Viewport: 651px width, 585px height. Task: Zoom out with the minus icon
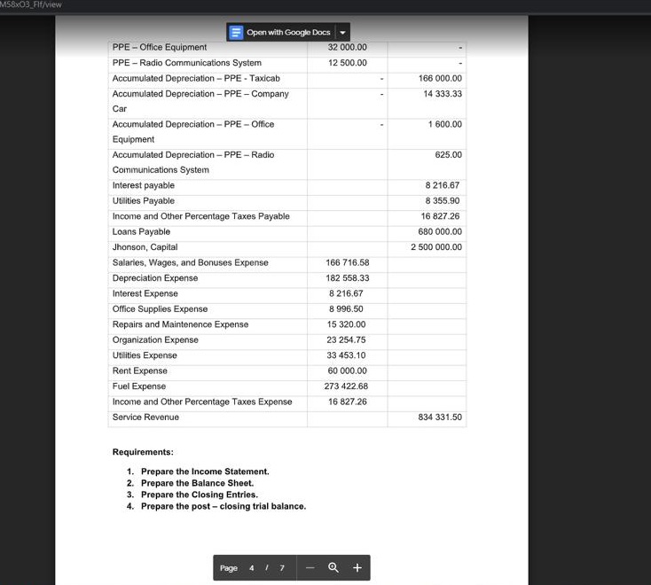[310, 567]
